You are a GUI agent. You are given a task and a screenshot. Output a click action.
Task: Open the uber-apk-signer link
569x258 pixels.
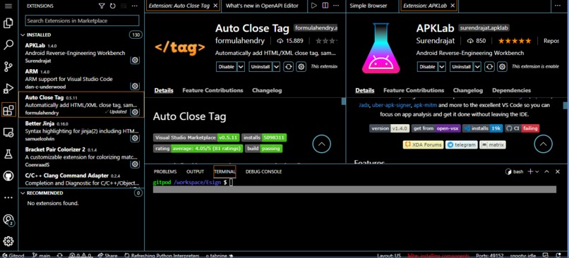click(x=392, y=106)
